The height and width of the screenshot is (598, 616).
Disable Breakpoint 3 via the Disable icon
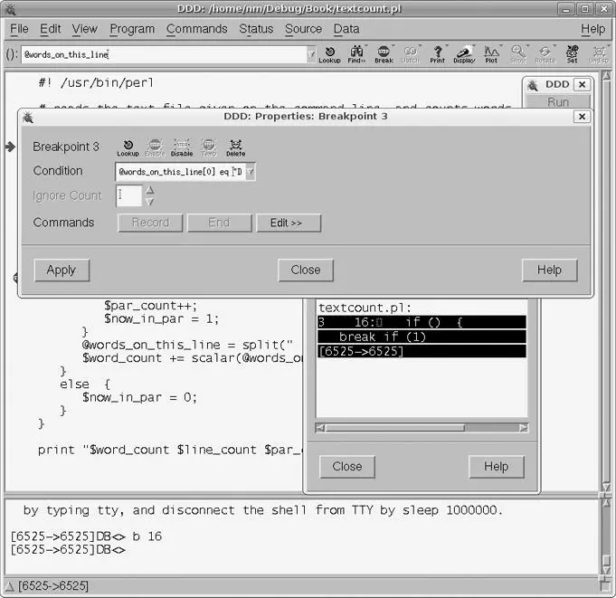[182, 147]
